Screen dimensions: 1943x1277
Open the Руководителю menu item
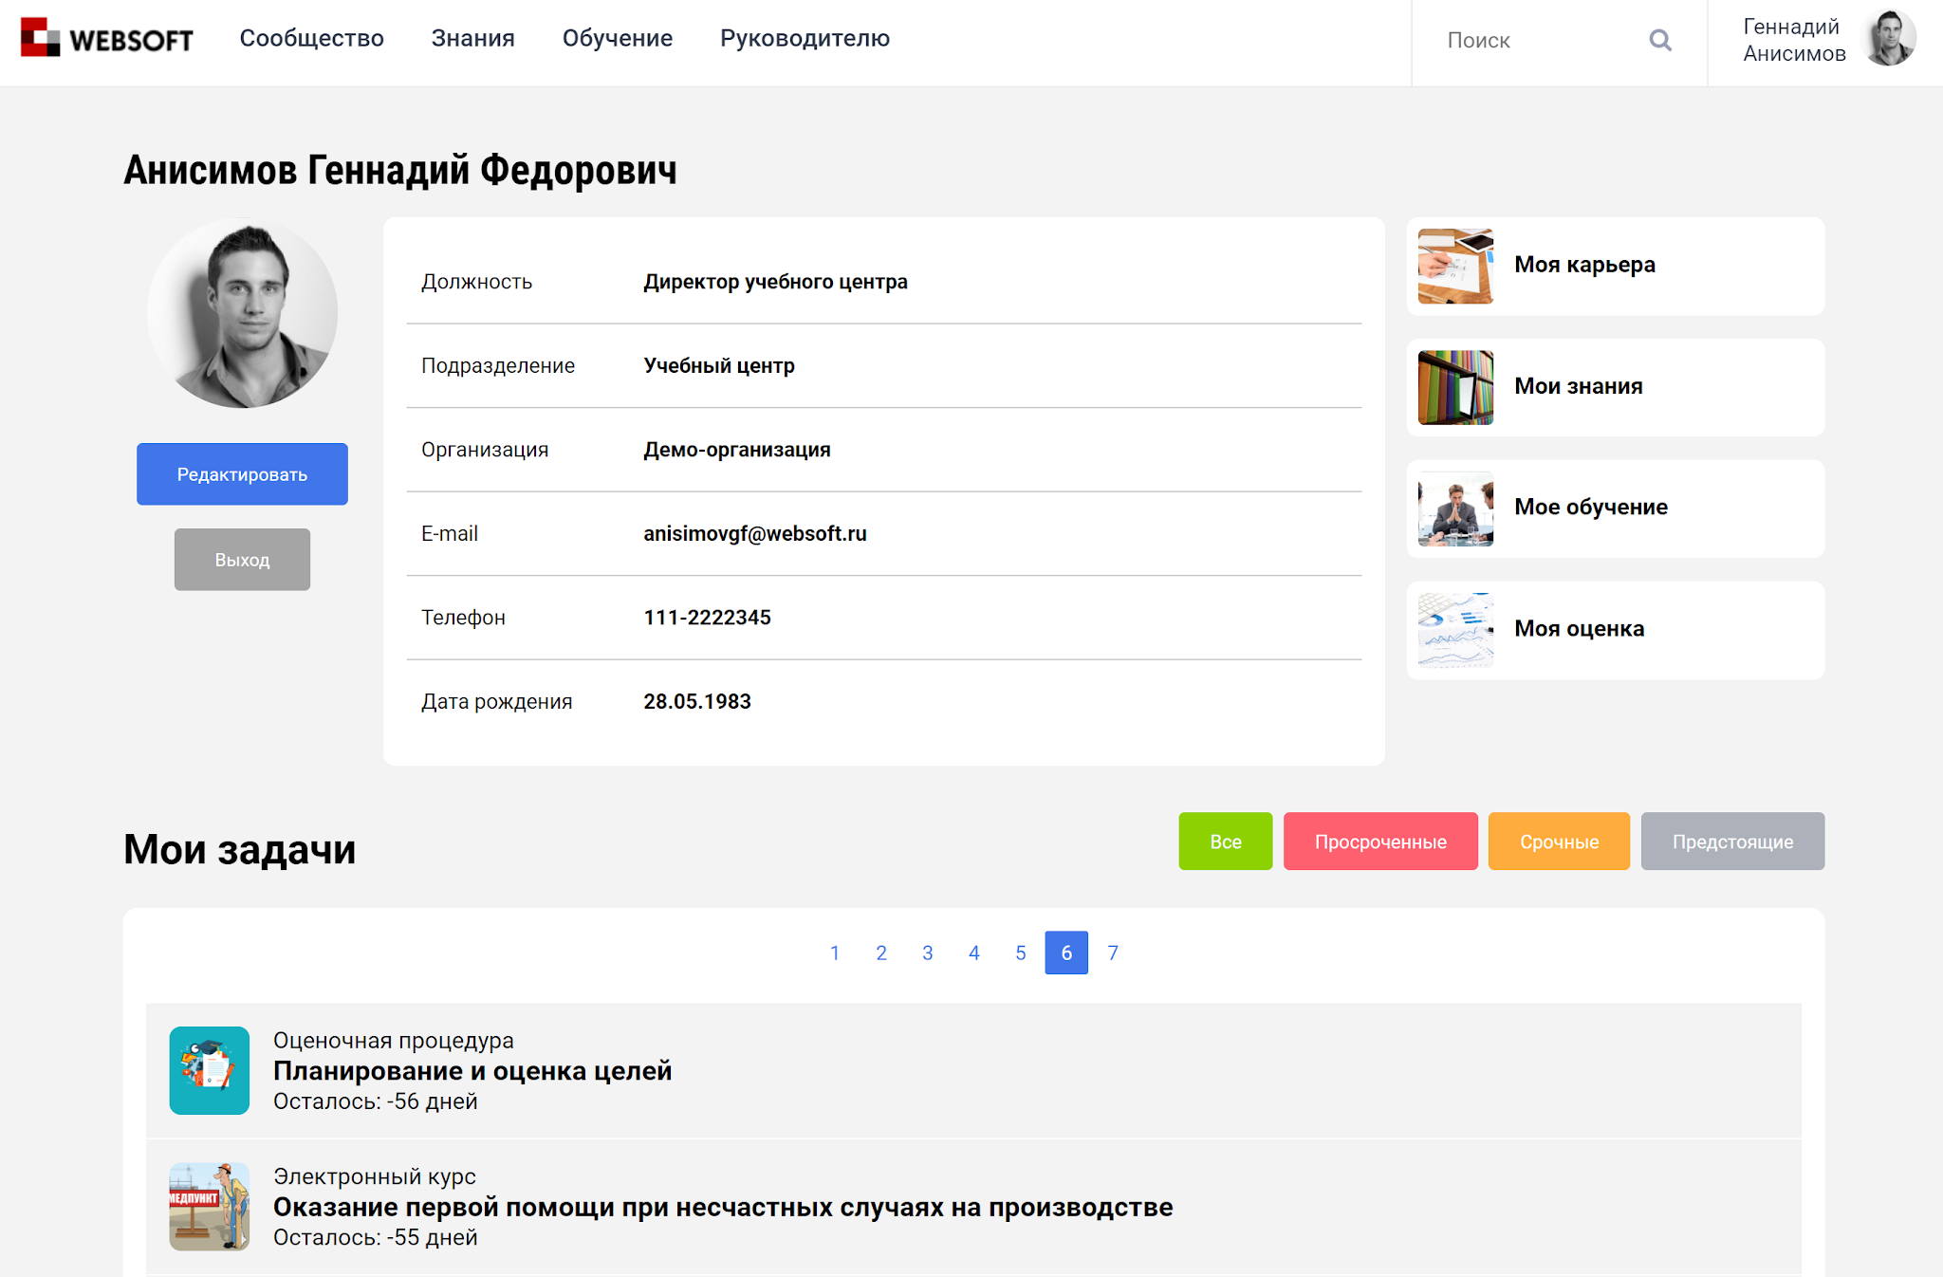click(x=805, y=39)
